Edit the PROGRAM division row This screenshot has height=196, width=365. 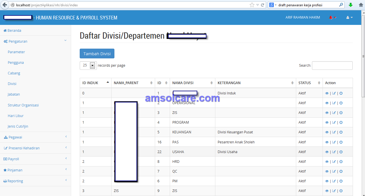tap(334, 122)
